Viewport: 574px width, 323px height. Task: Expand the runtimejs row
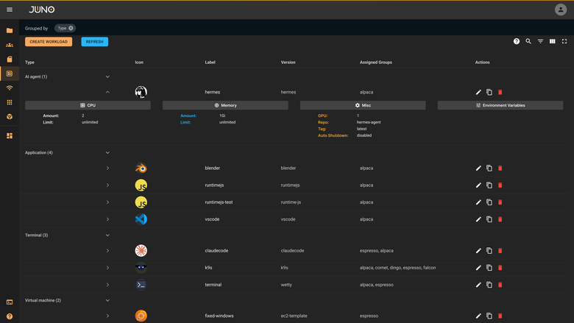click(x=107, y=185)
